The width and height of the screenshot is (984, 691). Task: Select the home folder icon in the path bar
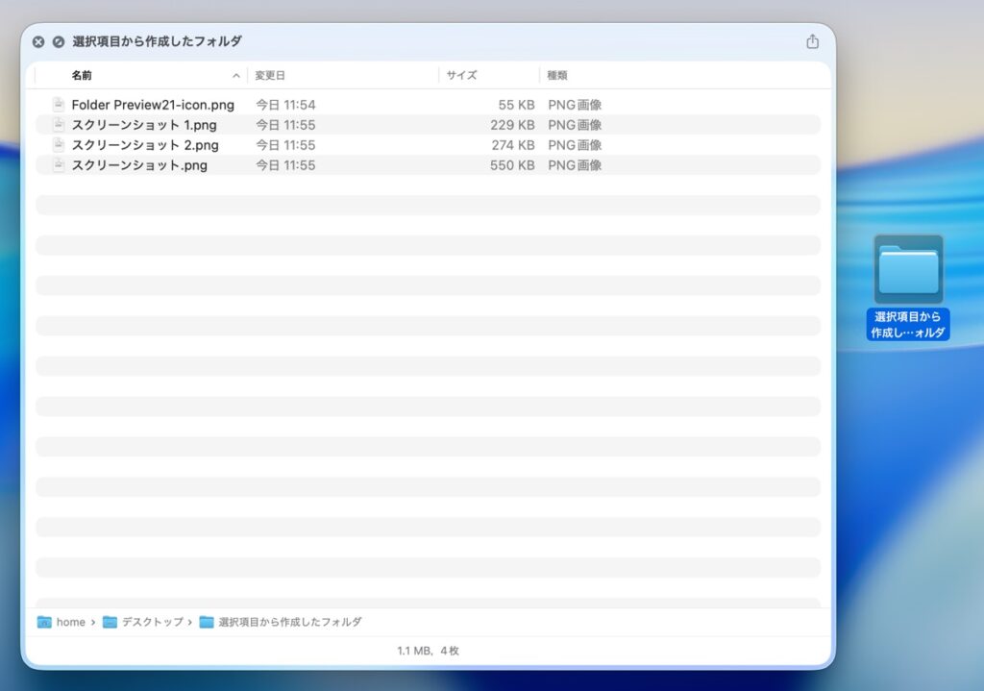pyautogui.click(x=44, y=622)
